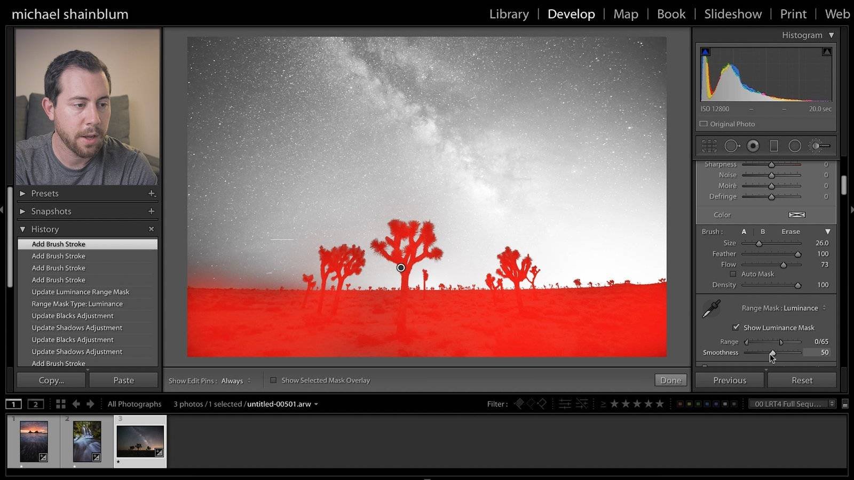Enable Show Selected Mask Overlay
The height and width of the screenshot is (480, 854).
point(273,380)
